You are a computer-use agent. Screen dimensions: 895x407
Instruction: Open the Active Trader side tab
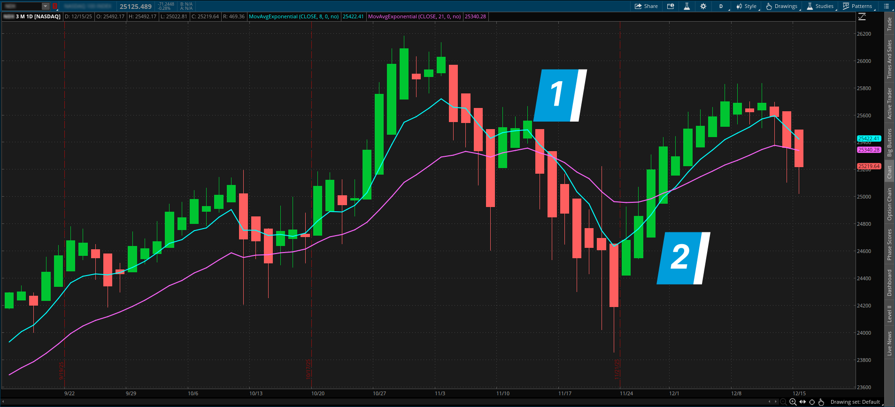pos(889,103)
